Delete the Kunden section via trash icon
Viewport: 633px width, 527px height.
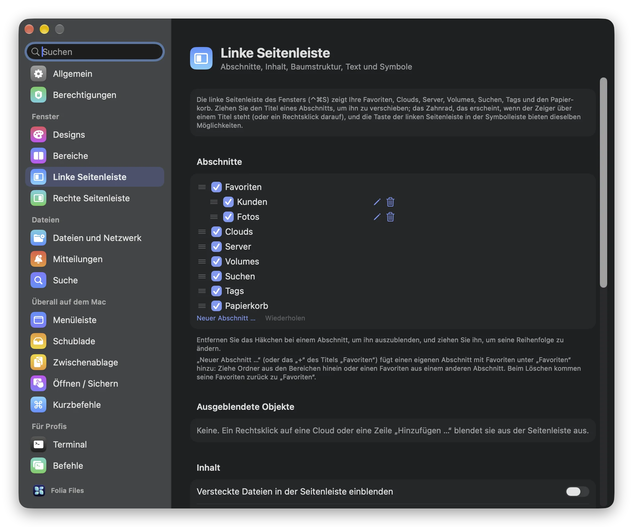[390, 202]
